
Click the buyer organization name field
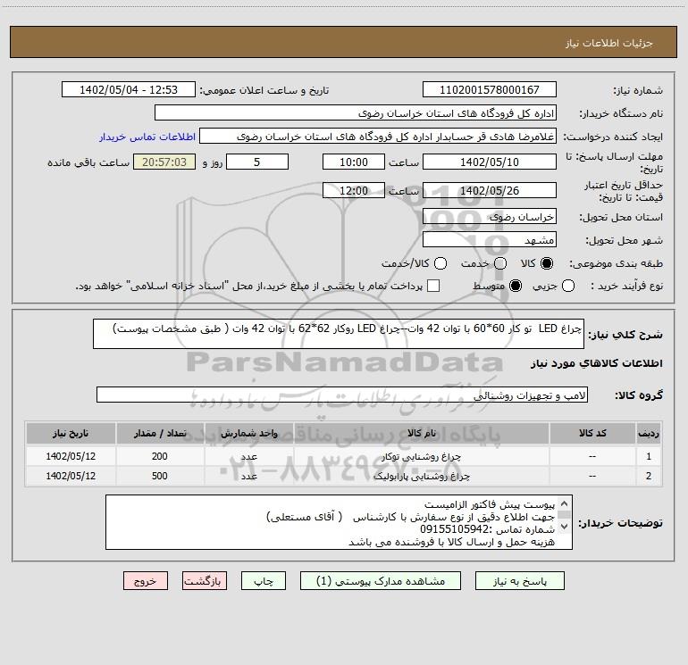coord(356,113)
